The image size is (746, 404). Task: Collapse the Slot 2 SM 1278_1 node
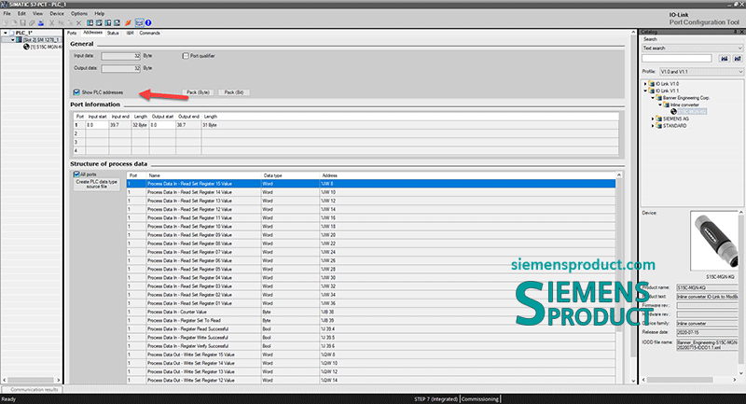coord(13,40)
